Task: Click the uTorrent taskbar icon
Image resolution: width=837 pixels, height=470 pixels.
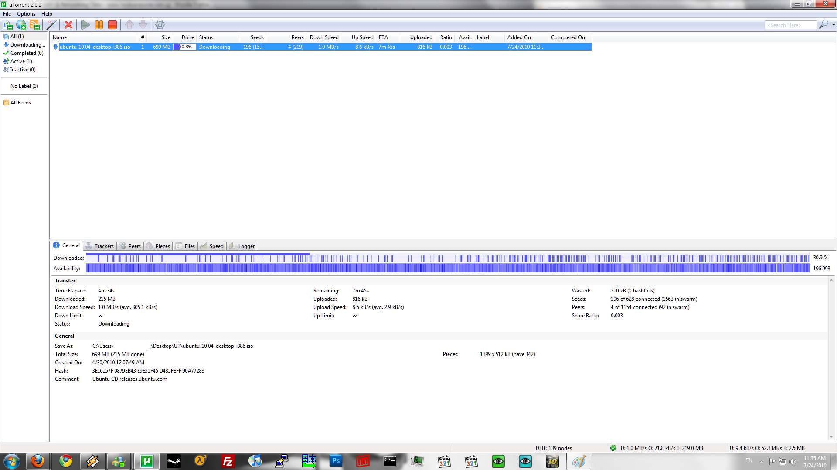Action: pyautogui.click(x=147, y=461)
